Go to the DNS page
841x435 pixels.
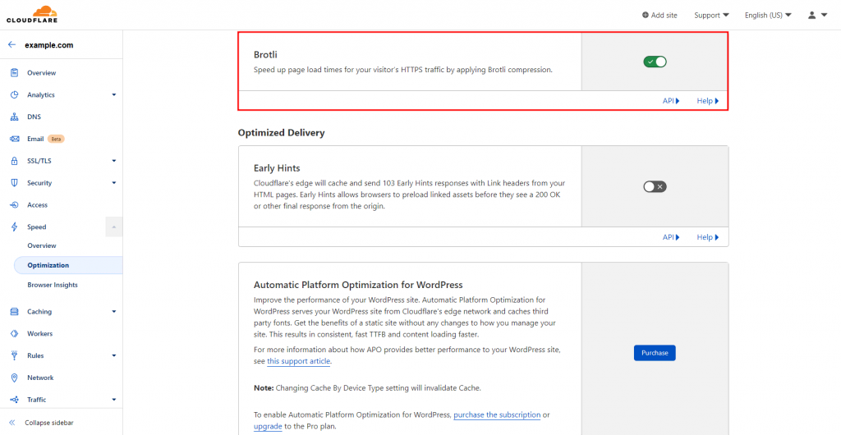(34, 117)
